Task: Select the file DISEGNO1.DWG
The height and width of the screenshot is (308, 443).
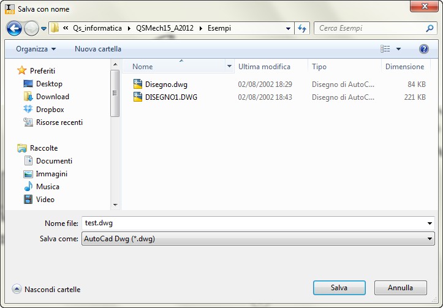Action: [x=171, y=97]
